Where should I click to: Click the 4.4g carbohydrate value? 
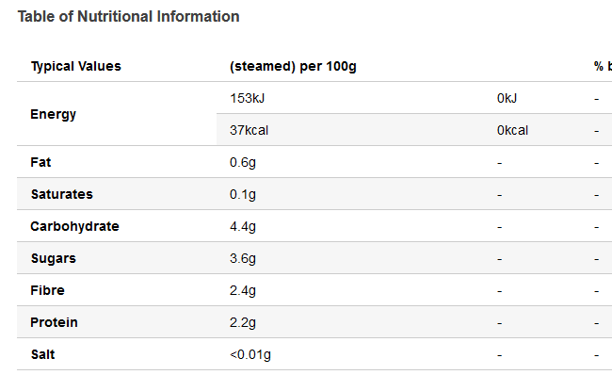[243, 226]
